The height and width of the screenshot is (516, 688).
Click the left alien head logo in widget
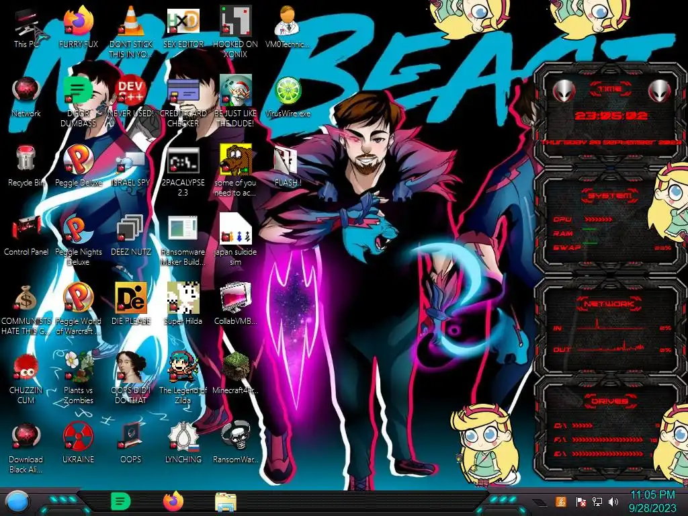tap(564, 91)
